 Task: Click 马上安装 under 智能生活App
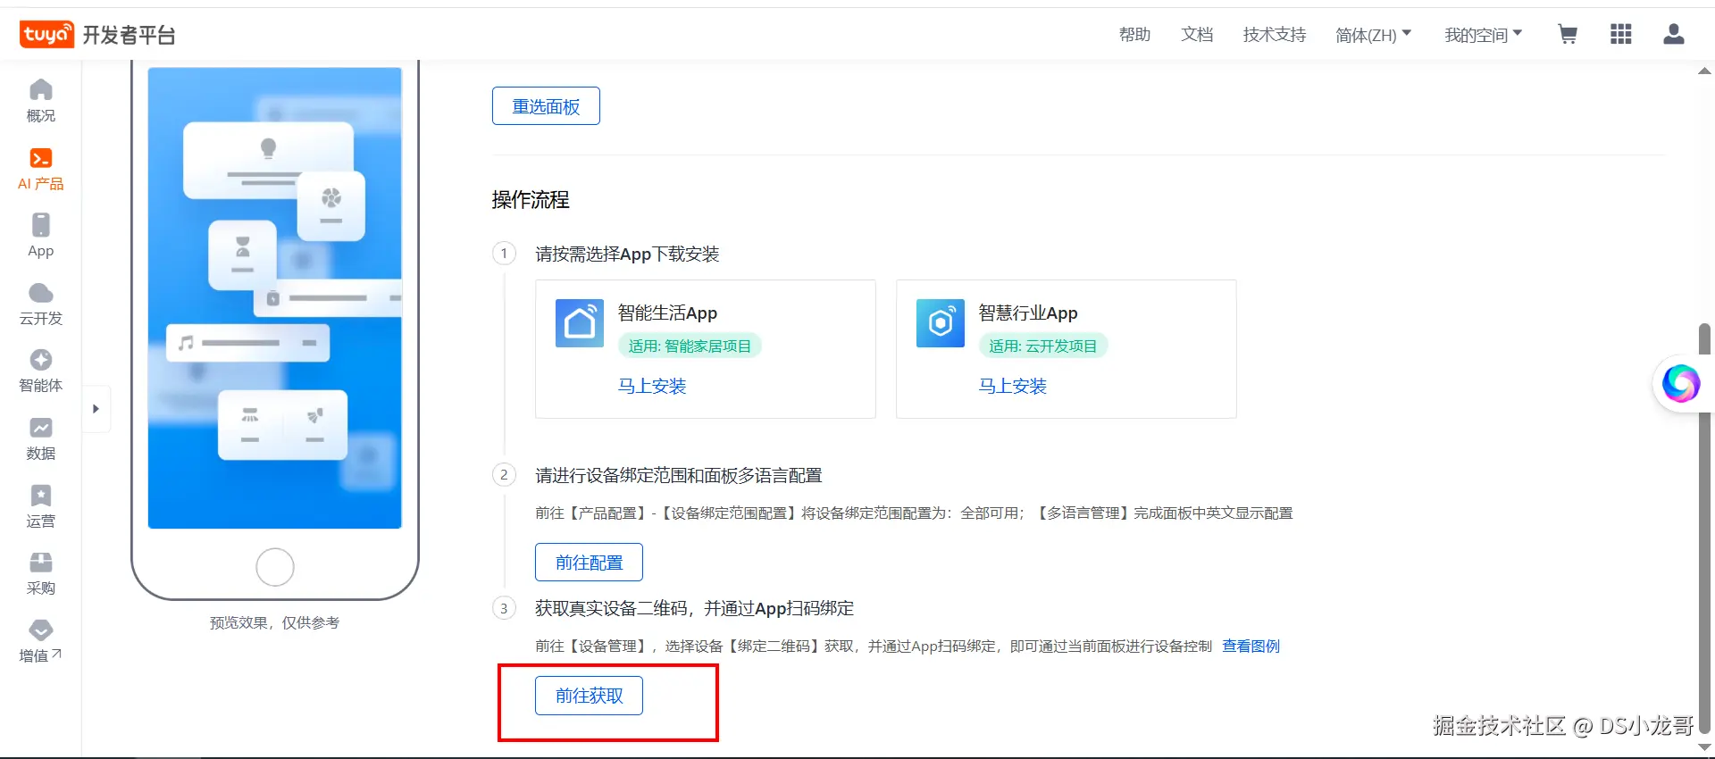652,386
